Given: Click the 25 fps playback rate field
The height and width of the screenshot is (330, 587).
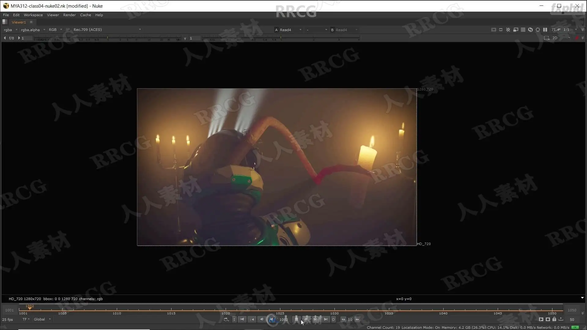Looking at the screenshot, I should [x=8, y=320].
